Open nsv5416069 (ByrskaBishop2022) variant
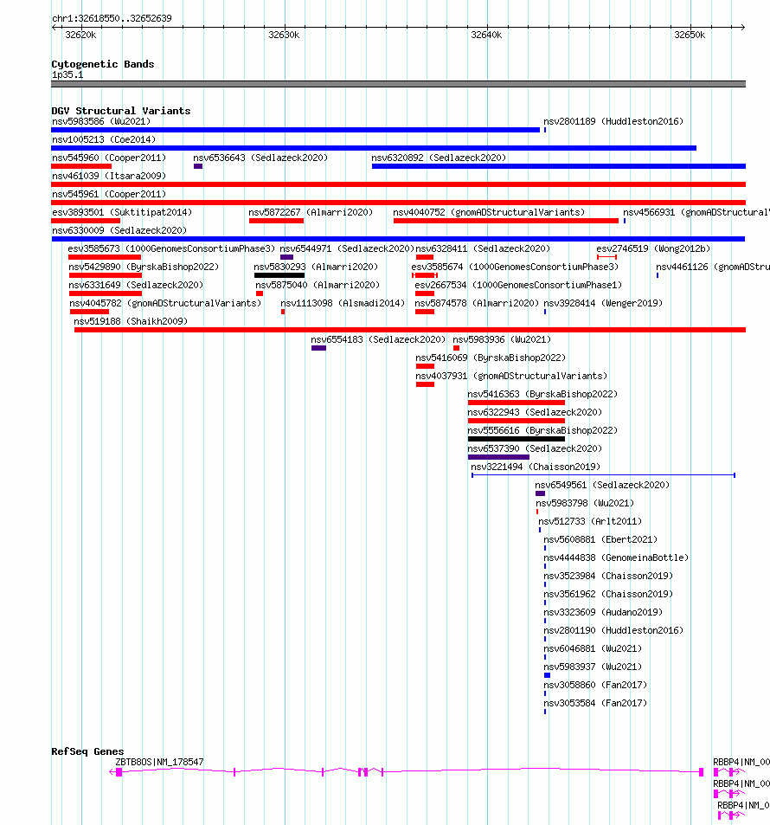Image resolution: width=770 pixels, height=825 pixels. [x=491, y=358]
